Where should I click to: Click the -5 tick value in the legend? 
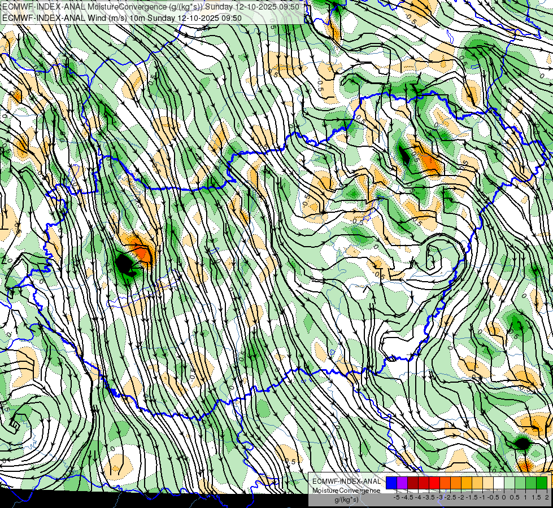coord(397,497)
